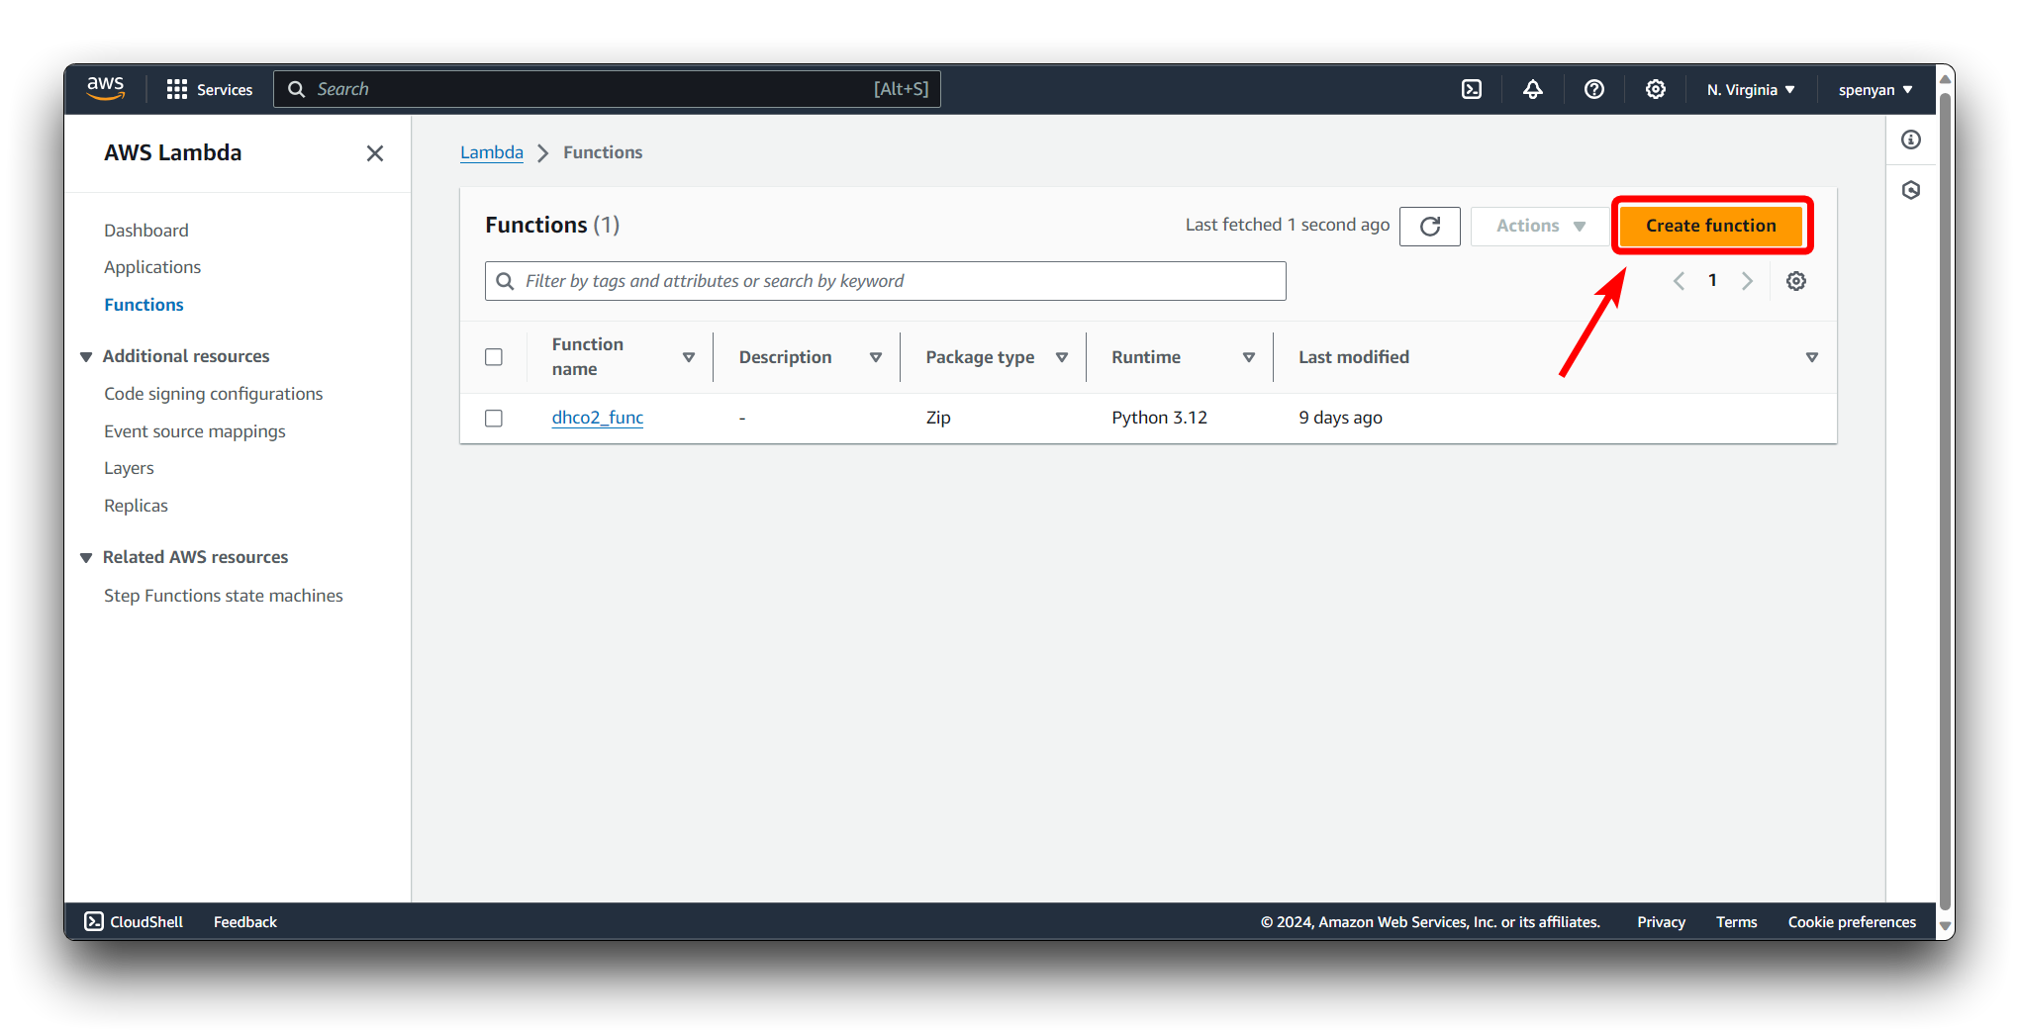2019x1036 pixels.
Task: Open the Privacy footer link
Action: 1661,921
